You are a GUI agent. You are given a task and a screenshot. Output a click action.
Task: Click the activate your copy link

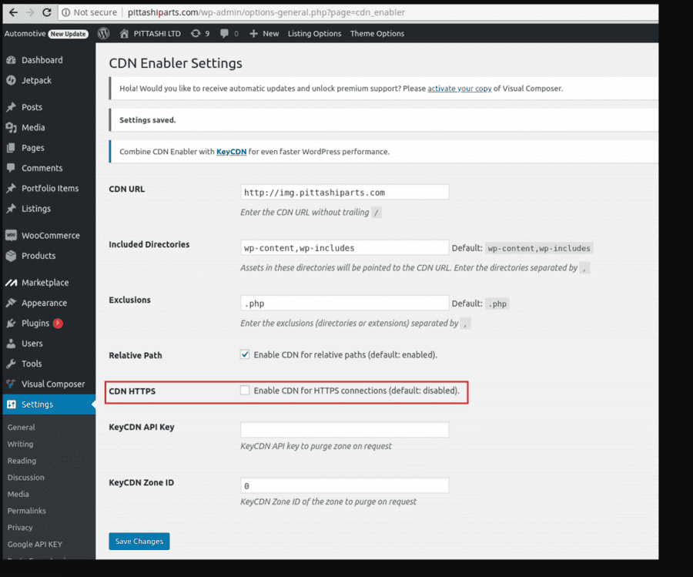tap(459, 89)
